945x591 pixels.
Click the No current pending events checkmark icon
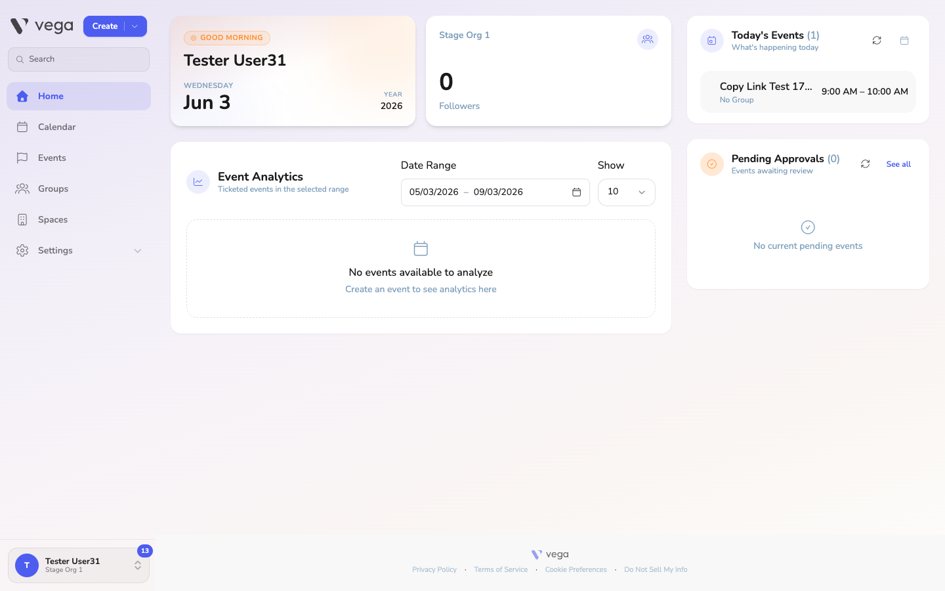pos(808,227)
